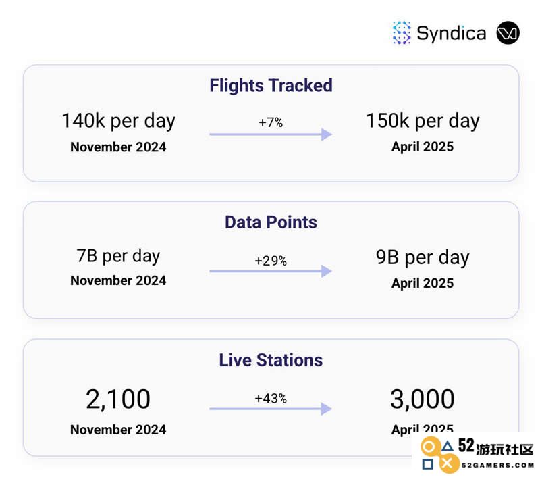The width and height of the screenshot is (540, 477).
Task: Click the +7% growth label
Action: [271, 122]
